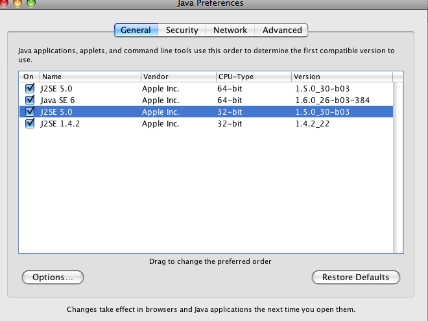Uncheck J2SE 5.0 64-bit checkbox
This screenshot has height=321, width=428.
point(30,88)
